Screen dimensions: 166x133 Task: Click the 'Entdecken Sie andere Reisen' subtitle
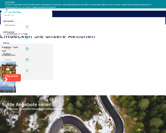pos(36,109)
